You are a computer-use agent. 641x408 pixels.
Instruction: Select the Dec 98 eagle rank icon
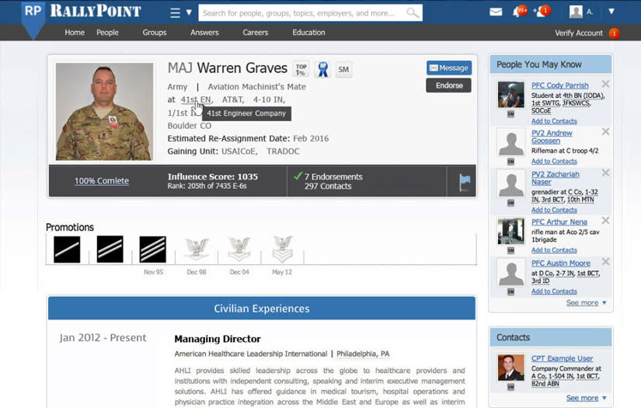pyautogui.click(x=197, y=249)
